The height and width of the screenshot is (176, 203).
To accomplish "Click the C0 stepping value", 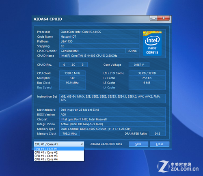I will point(99,46).
